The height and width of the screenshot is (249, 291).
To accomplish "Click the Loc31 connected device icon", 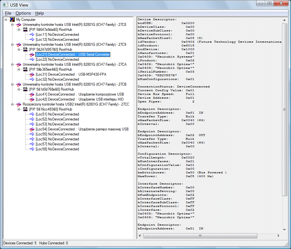I will pyautogui.click(x=32, y=74).
